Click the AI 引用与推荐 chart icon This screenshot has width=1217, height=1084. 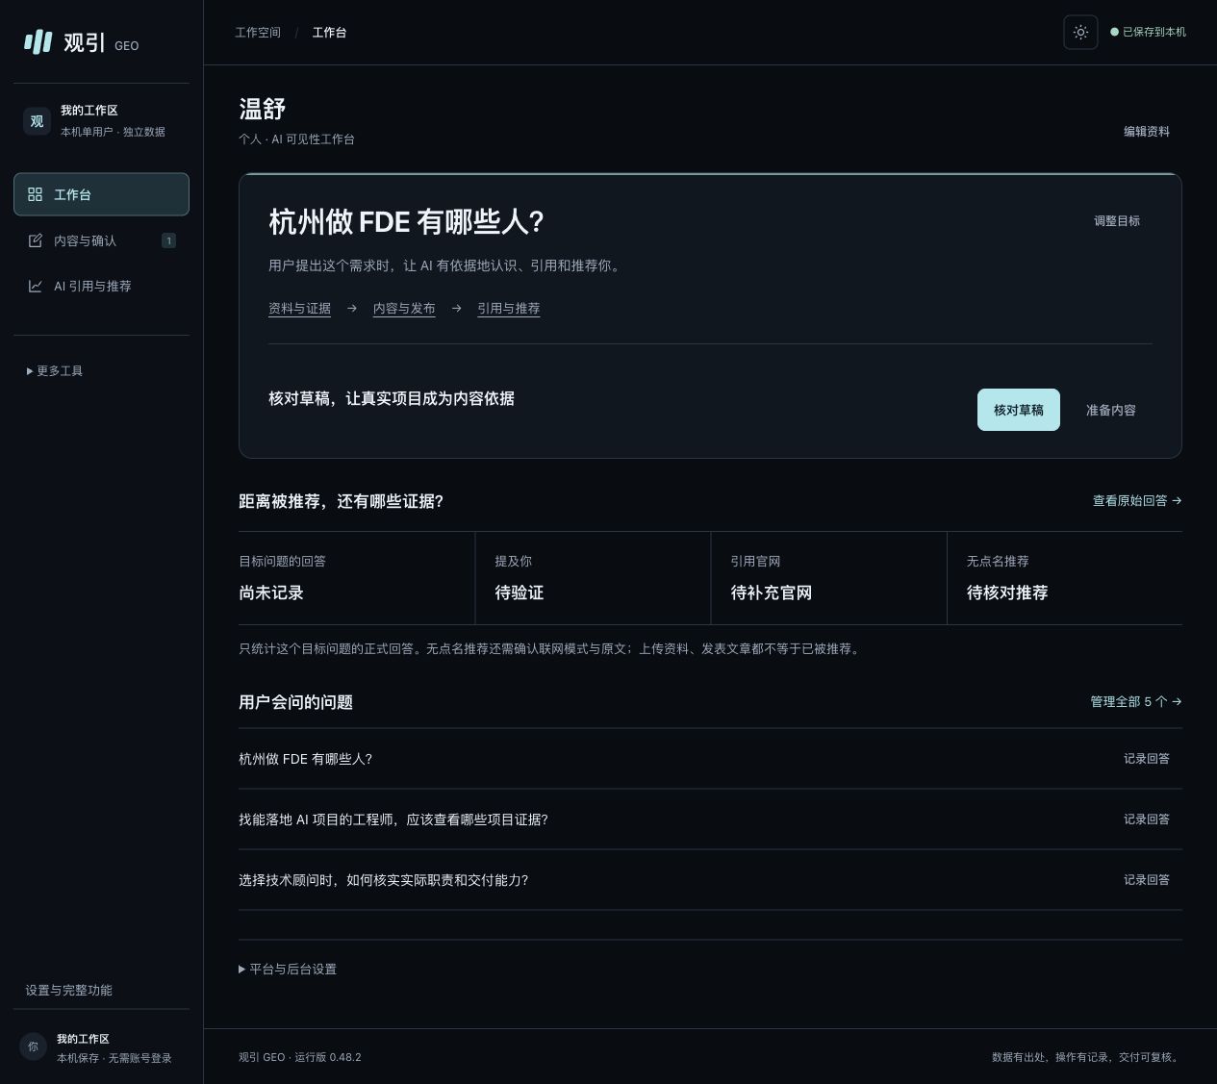point(36,286)
